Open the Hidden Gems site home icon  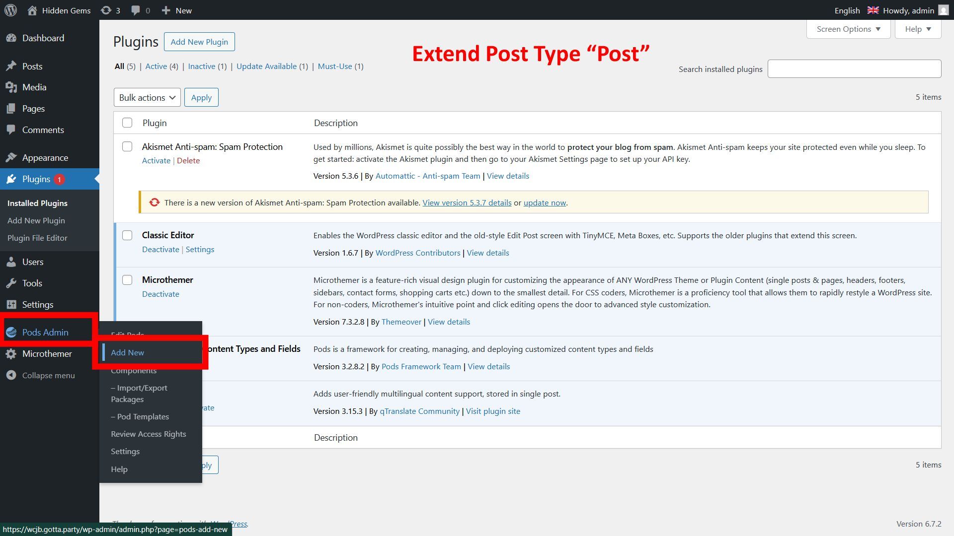pos(32,10)
